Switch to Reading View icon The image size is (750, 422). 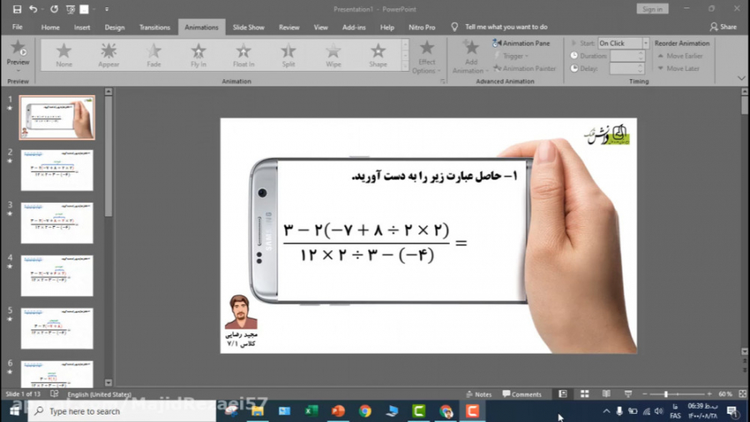(x=606, y=394)
